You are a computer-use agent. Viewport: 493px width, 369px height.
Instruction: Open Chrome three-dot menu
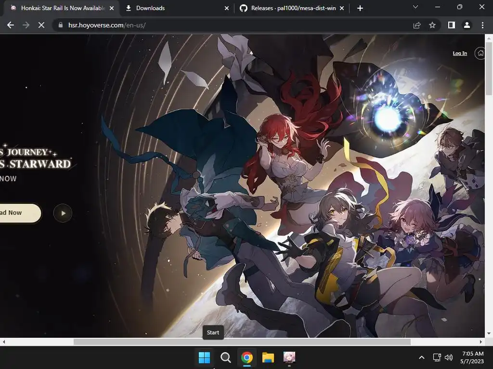click(x=482, y=25)
